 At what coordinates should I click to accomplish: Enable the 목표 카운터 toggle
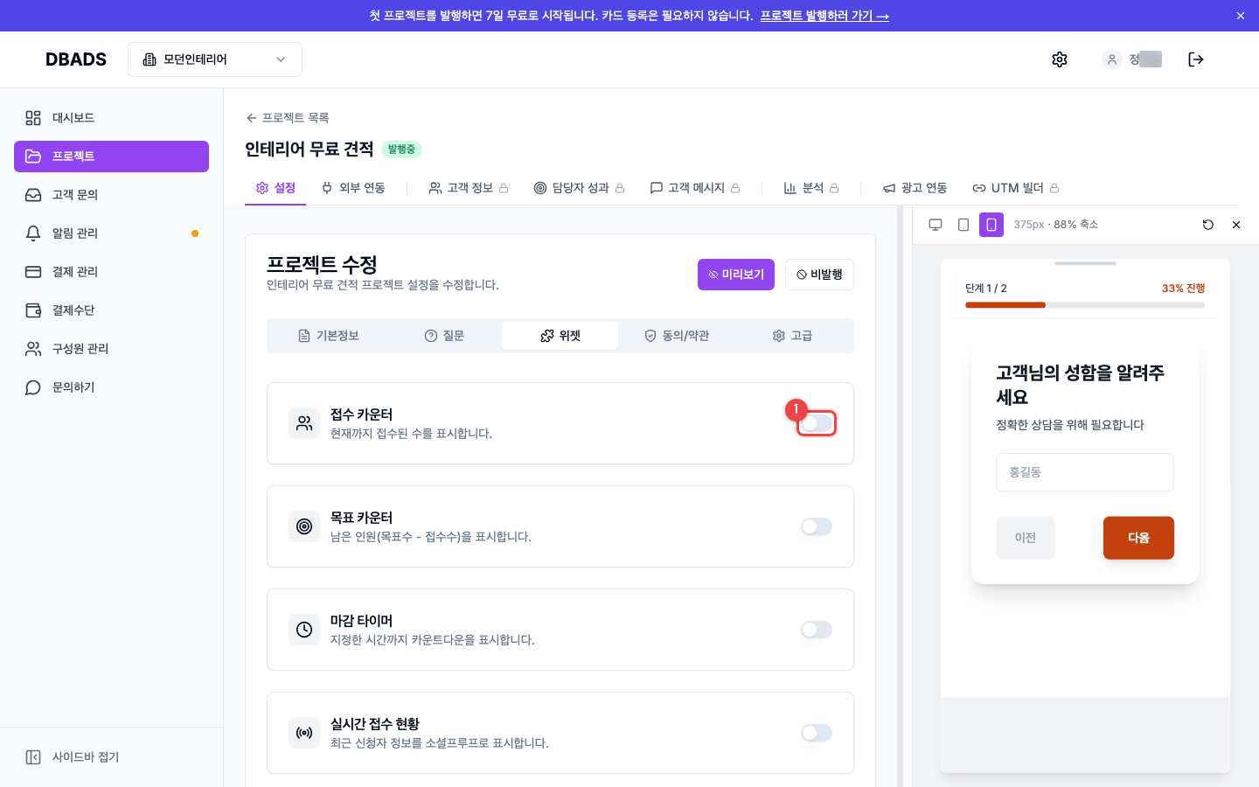[817, 526]
